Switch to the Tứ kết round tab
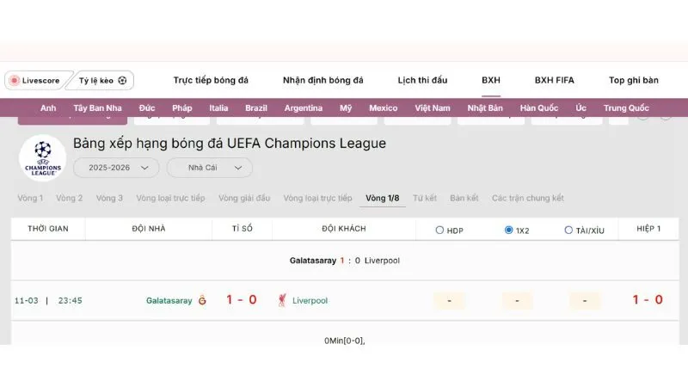Image resolution: width=688 pixels, height=387 pixels. 425,198
